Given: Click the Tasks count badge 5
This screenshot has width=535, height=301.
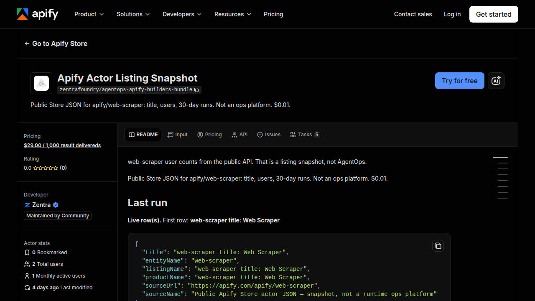Looking at the screenshot, I should 317,135.
